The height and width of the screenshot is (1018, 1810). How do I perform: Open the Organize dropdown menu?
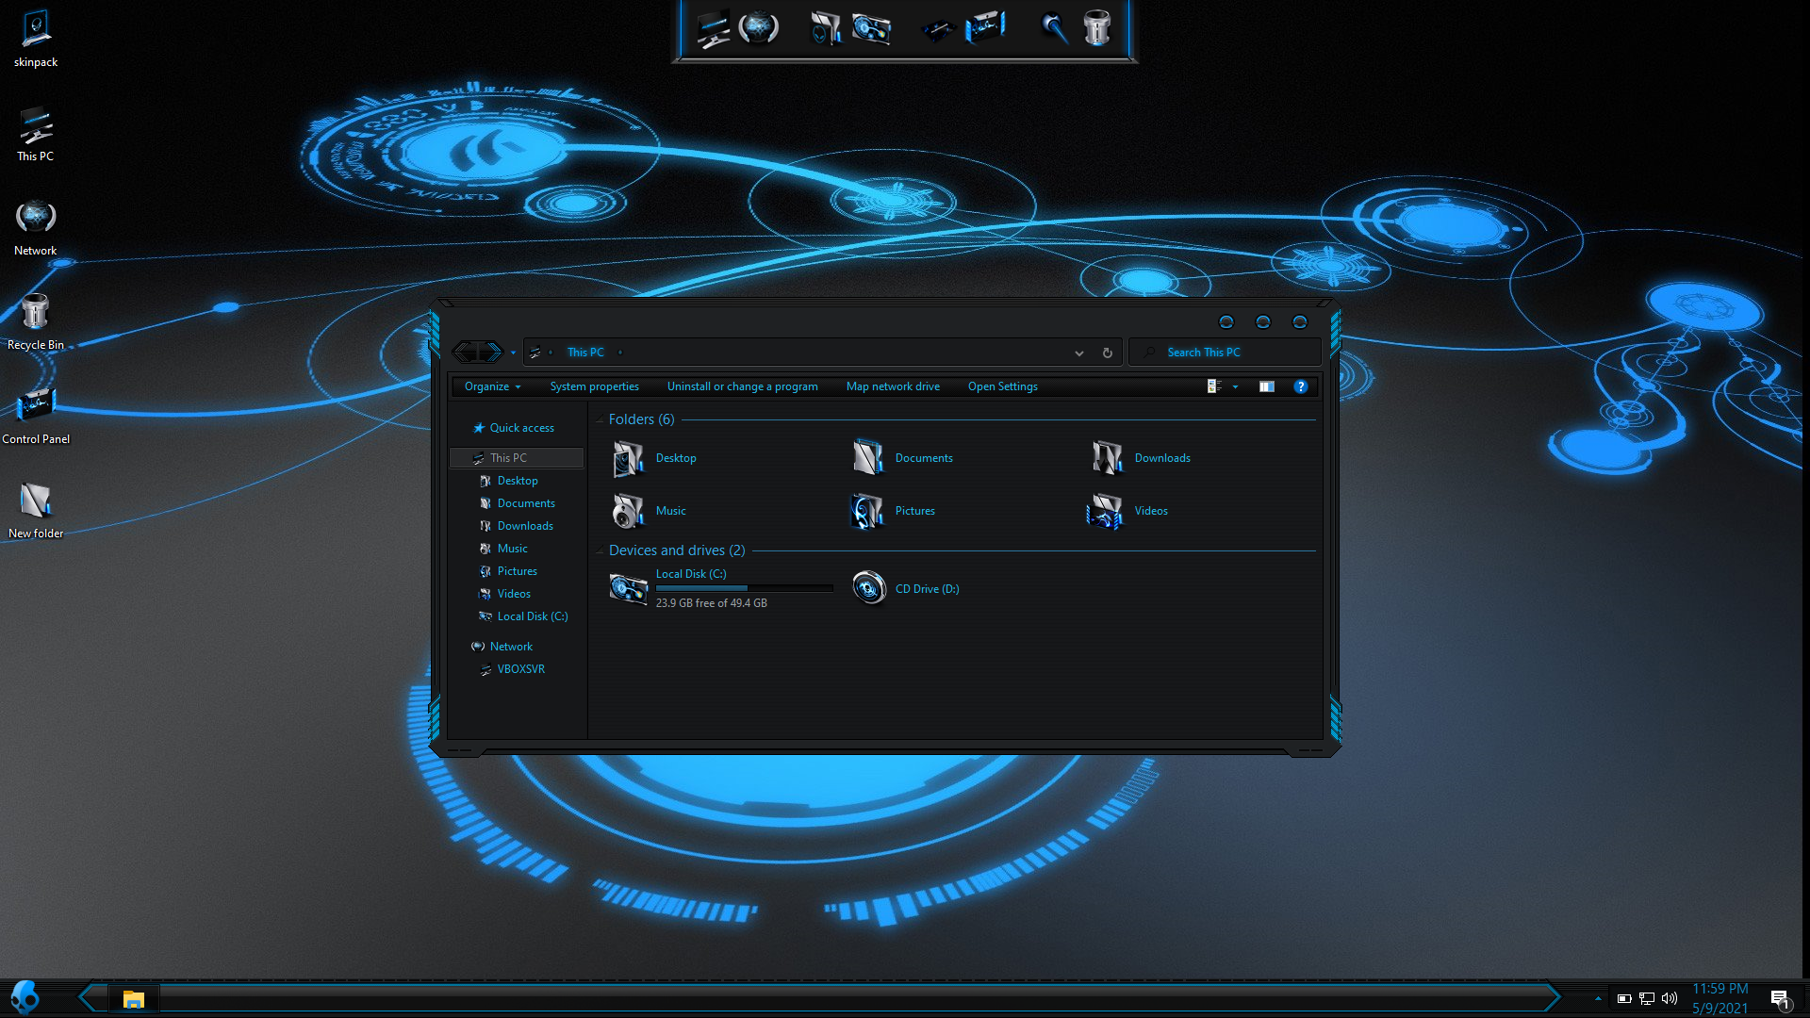coord(492,386)
